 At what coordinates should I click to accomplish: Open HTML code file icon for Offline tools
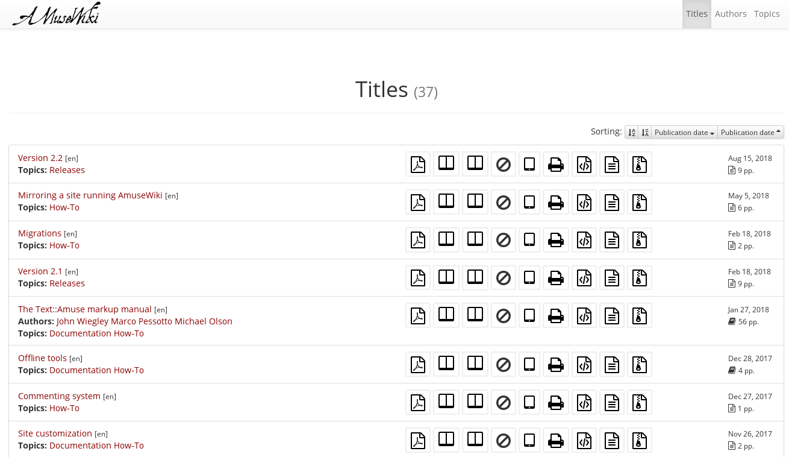pos(584,364)
